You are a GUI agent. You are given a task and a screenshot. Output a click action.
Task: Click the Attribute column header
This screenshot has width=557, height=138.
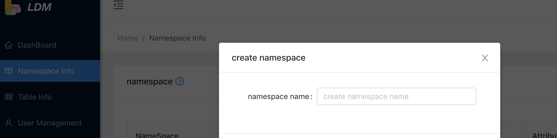click(x=544, y=135)
